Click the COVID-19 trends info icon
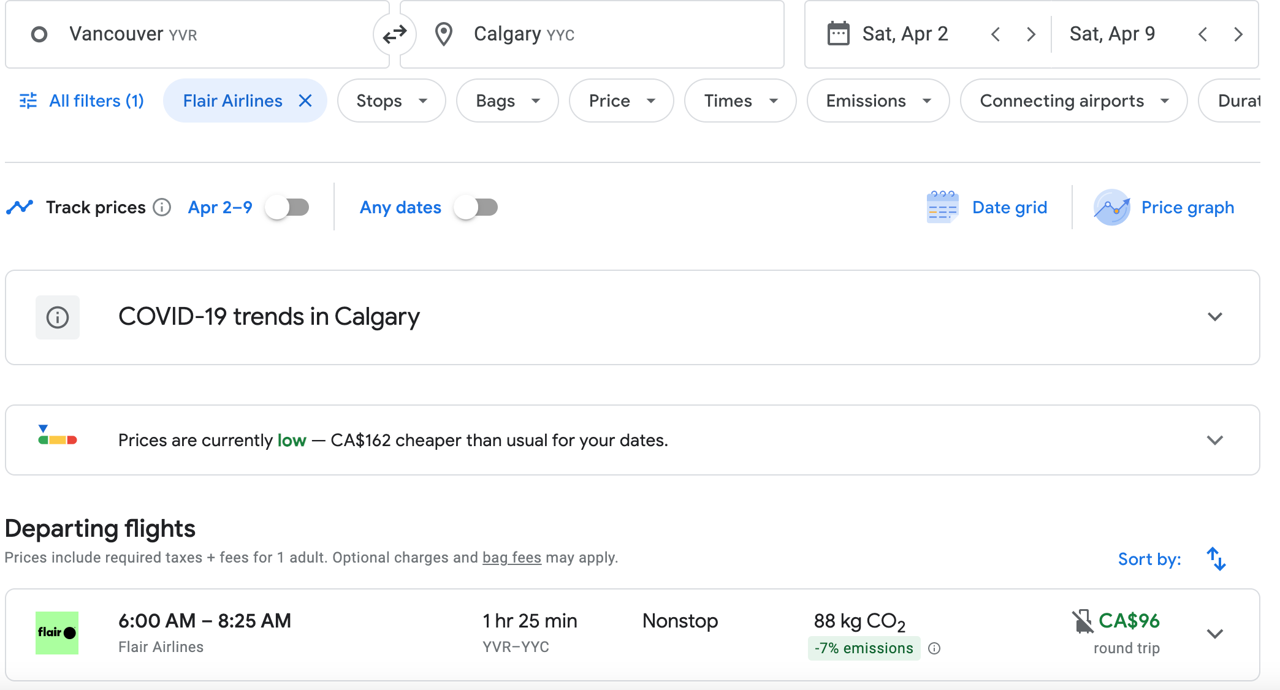The width and height of the screenshot is (1280, 690). 58,317
